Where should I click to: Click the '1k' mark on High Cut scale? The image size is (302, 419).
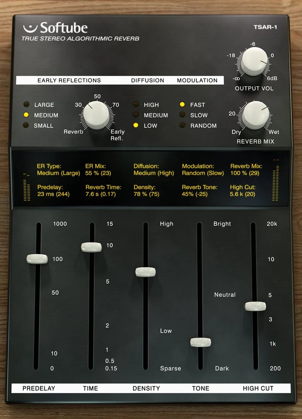273,344
